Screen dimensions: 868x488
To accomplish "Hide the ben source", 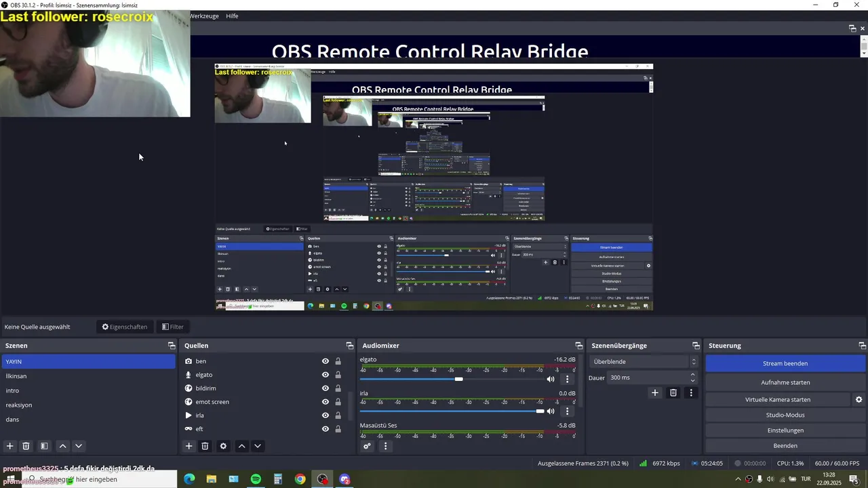I will coord(325,361).
